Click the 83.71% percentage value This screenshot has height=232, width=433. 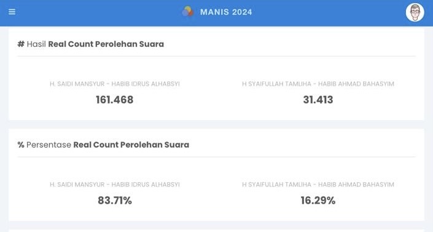pos(115,201)
